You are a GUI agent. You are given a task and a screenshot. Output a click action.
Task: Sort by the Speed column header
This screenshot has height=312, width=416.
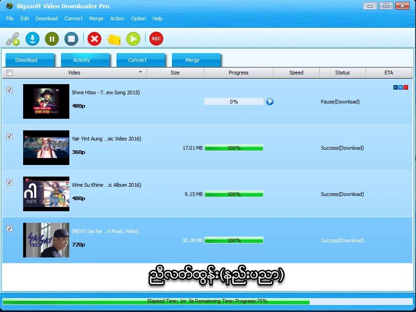pos(296,73)
